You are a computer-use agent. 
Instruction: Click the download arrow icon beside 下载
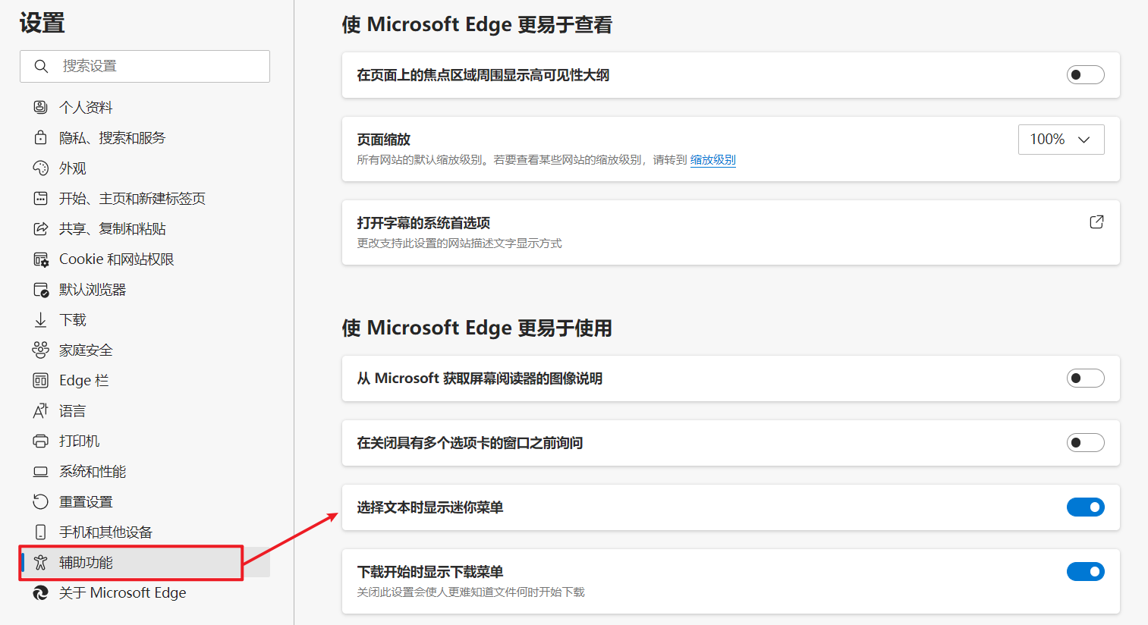coord(41,319)
